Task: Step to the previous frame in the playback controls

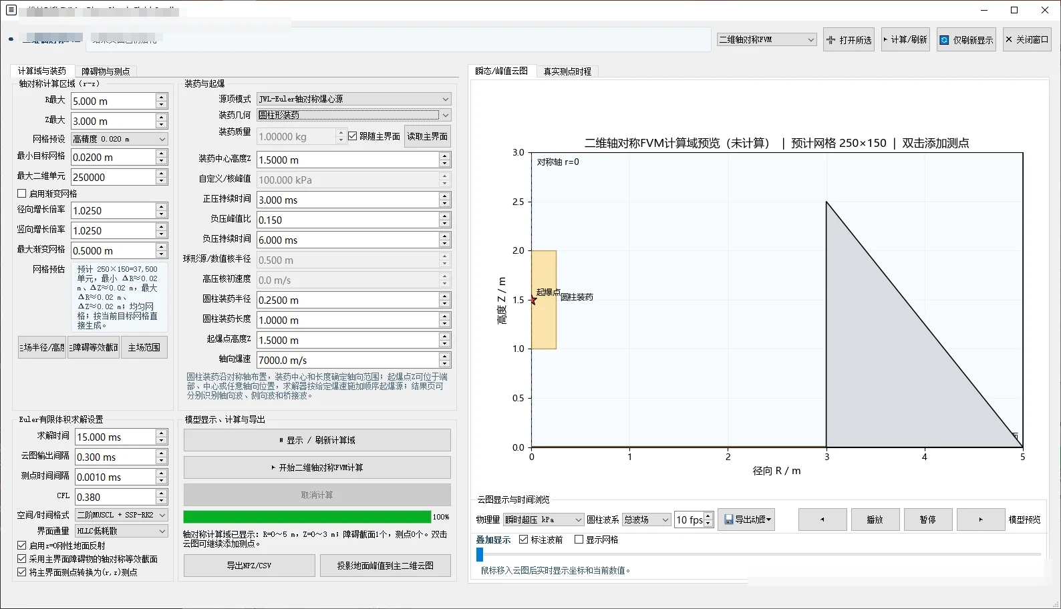Action: [822, 520]
